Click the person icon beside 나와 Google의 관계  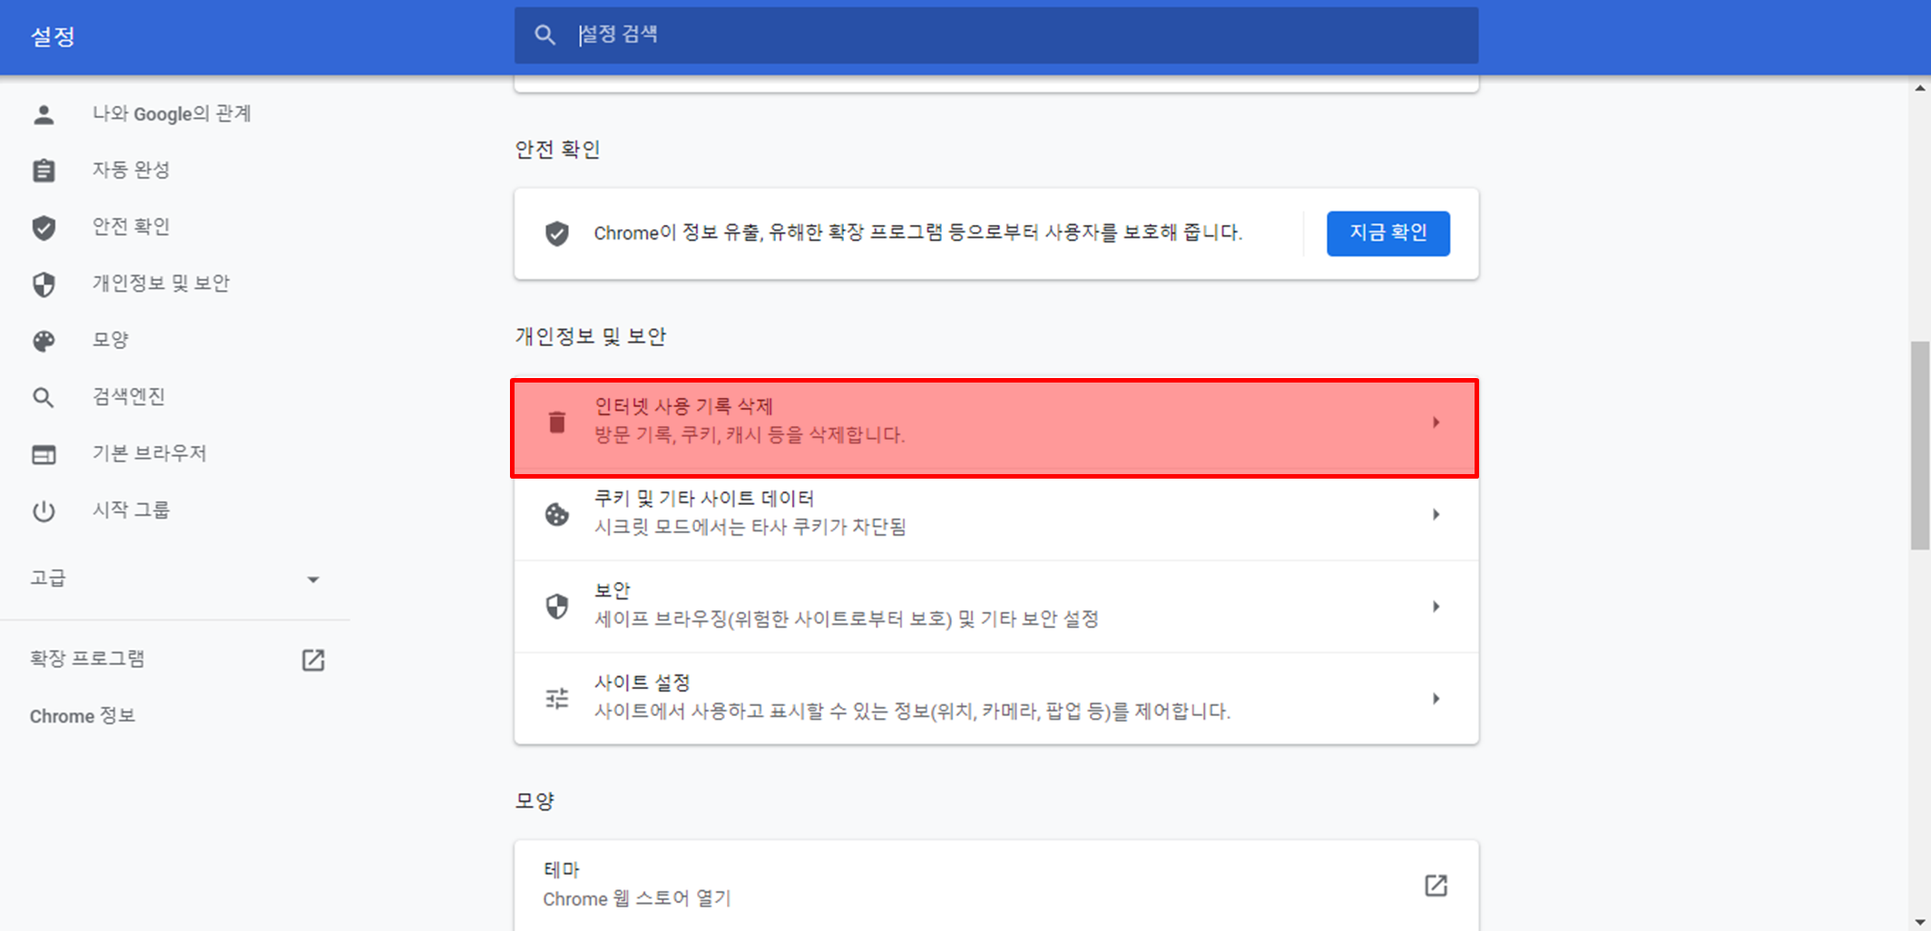pos(44,114)
